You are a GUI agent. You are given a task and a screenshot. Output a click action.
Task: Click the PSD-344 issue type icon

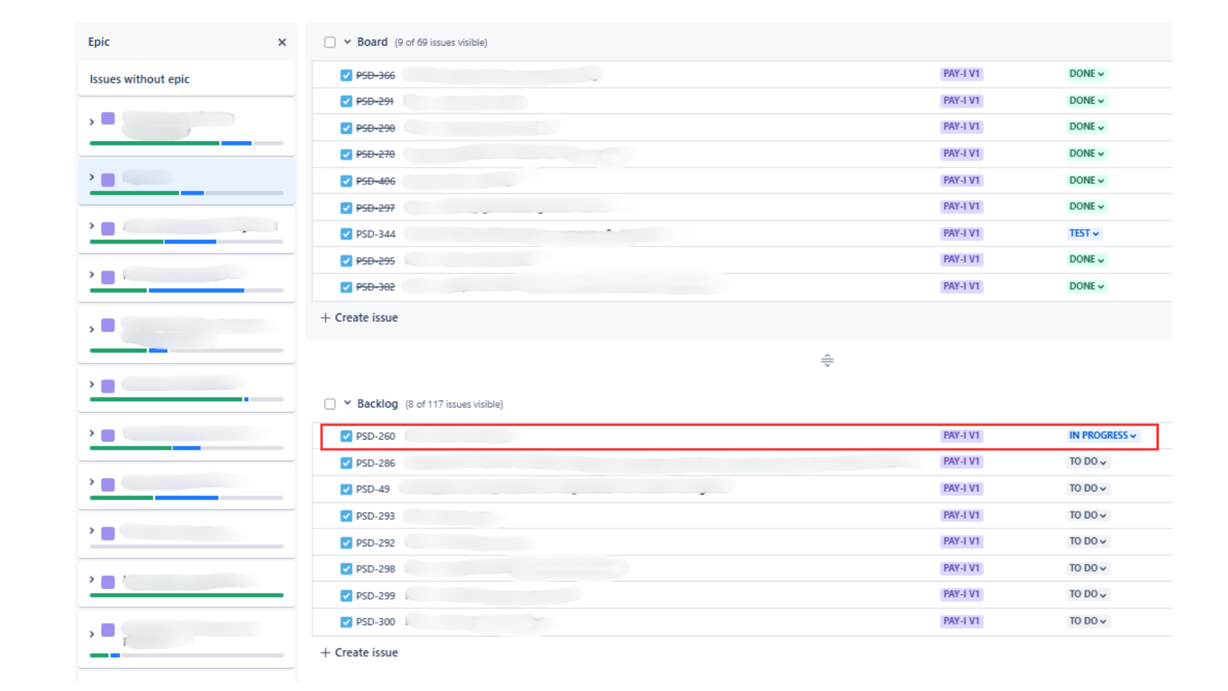(346, 234)
